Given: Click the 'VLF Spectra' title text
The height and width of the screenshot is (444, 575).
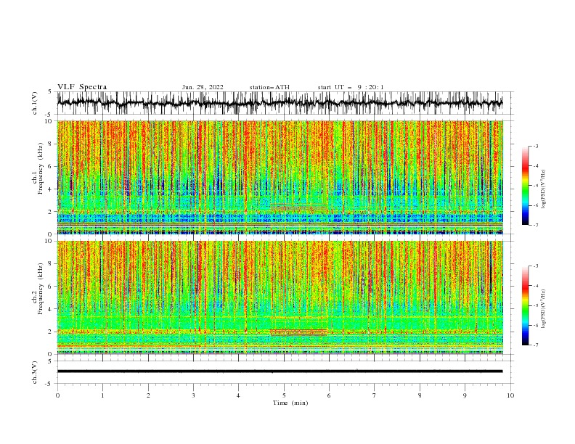Looking at the screenshot, I should click(82, 87).
